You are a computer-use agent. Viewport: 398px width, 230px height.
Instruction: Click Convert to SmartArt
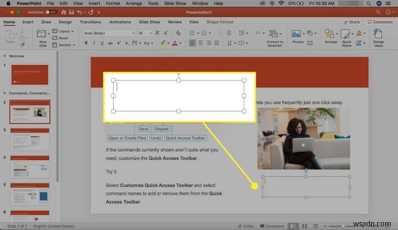[x=275, y=38]
